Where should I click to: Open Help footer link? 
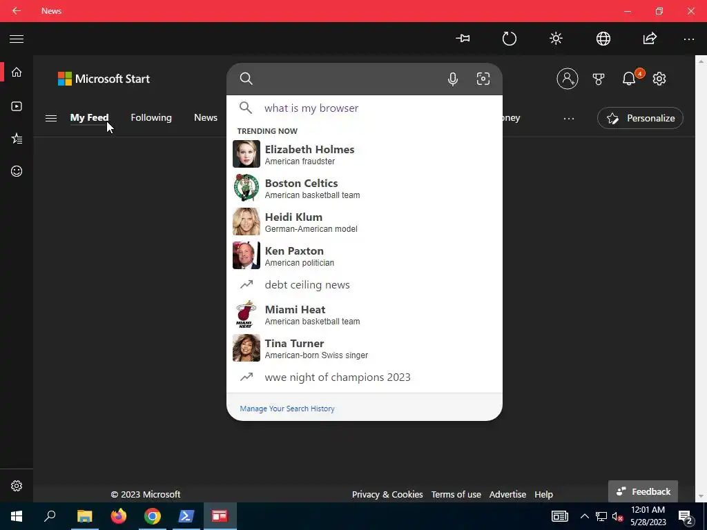[x=543, y=494]
